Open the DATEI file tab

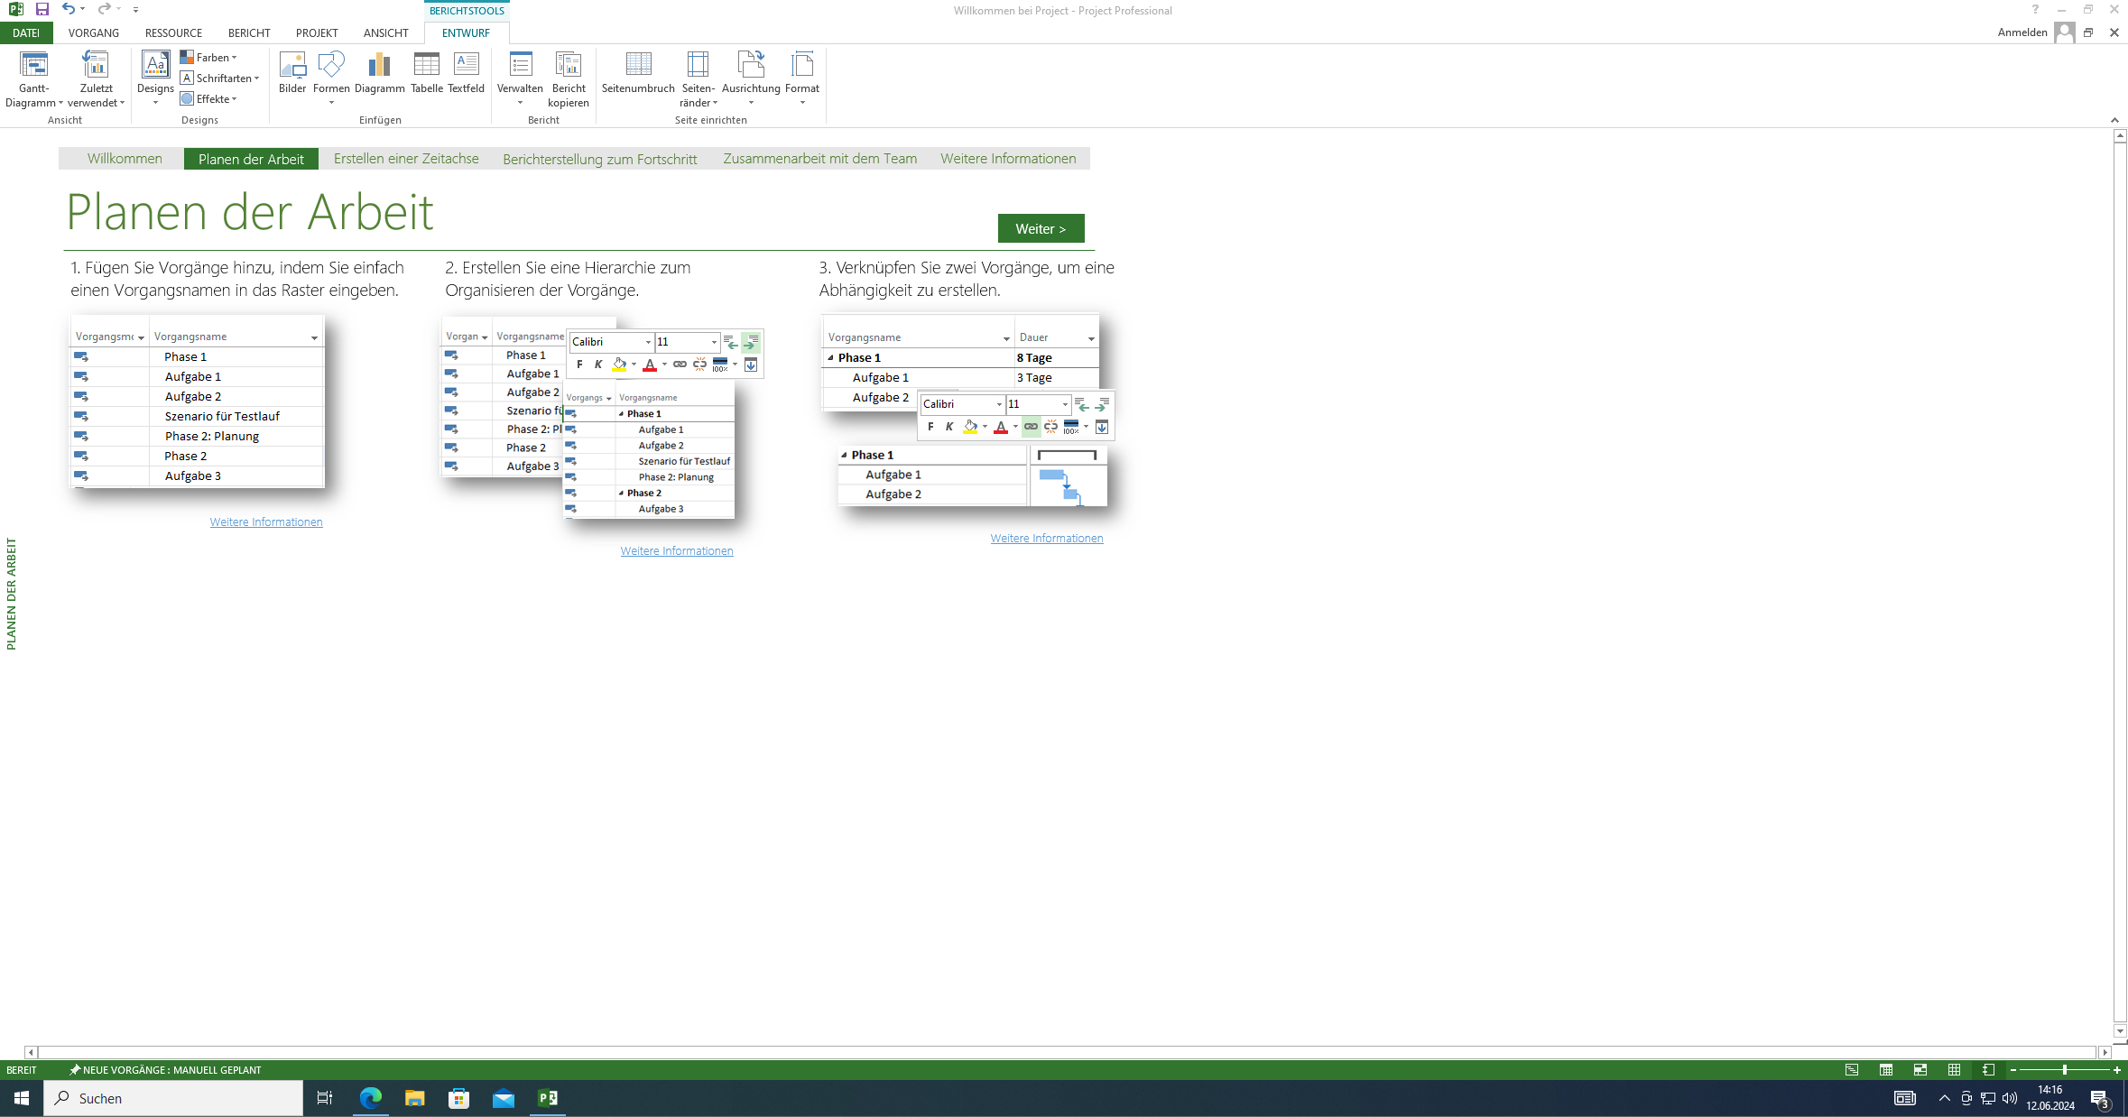coord(26,33)
